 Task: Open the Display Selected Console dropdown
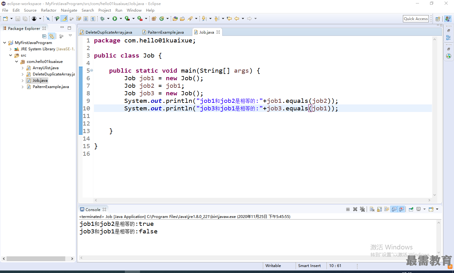[424, 209]
